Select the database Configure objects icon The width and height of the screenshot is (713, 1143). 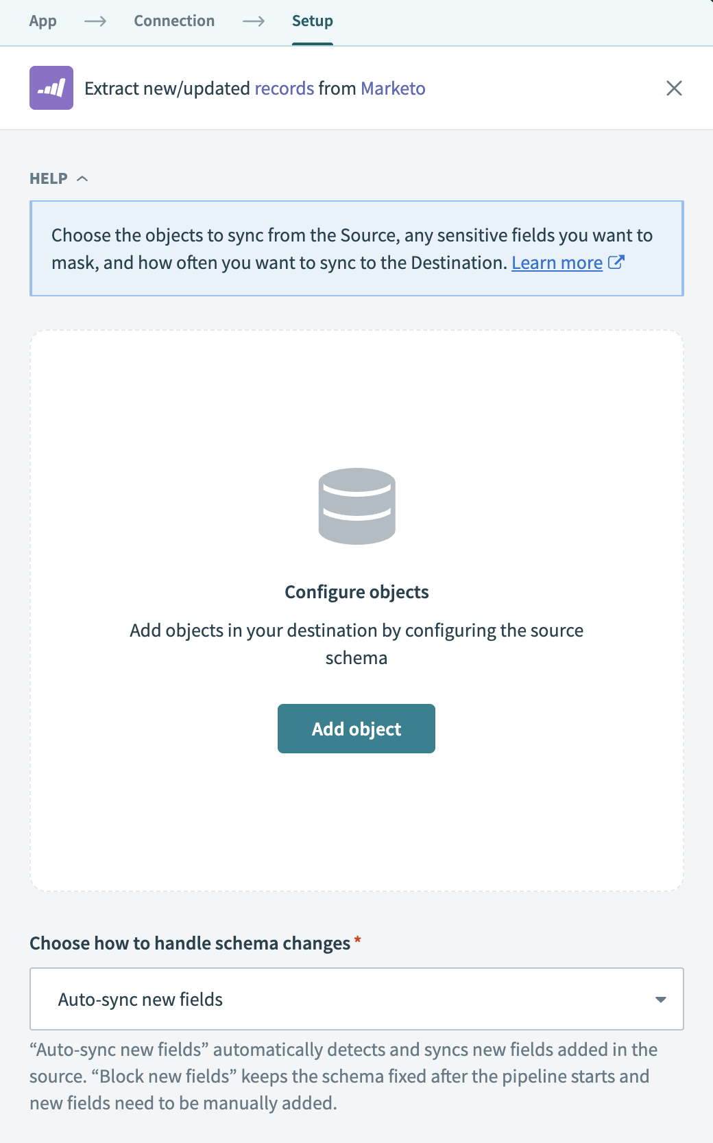pos(356,506)
